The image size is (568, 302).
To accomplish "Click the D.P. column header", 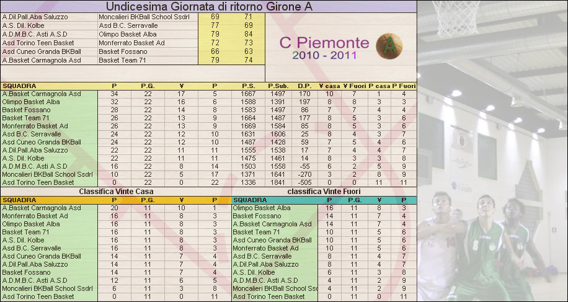I will 304,86.
